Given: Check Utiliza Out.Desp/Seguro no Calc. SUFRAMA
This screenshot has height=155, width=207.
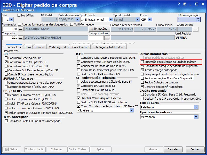Looking at the screenshot, I should (x=6, y=83).
